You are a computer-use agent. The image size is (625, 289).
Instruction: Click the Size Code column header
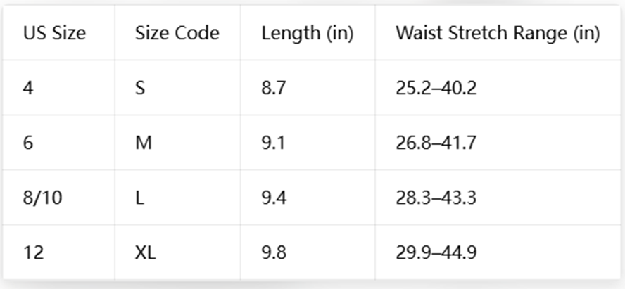coord(177,33)
